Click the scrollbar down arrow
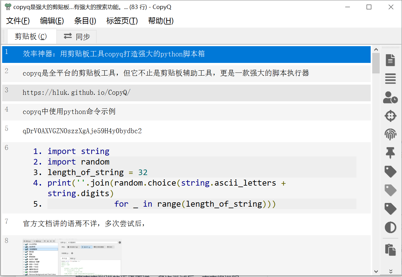The image size is (402, 277). (x=376, y=272)
